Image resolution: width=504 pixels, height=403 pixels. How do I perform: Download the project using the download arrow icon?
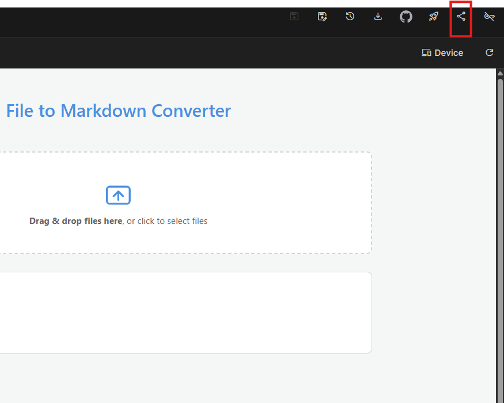[378, 17]
